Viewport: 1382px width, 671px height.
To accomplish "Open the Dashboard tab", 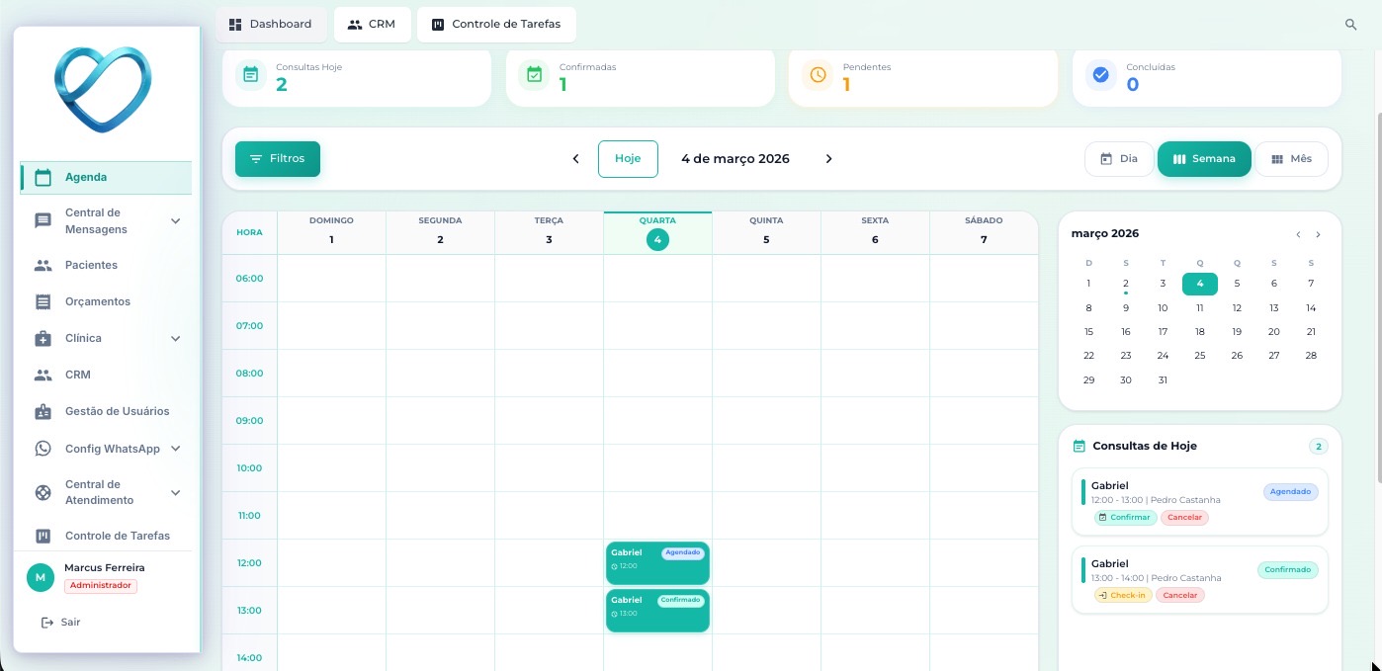I will click(x=270, y=25).
